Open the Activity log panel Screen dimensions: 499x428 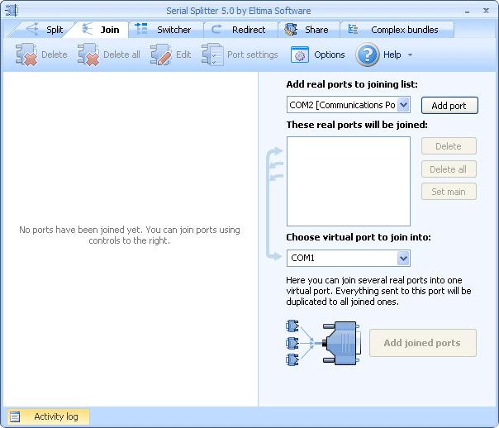[49, 416]
